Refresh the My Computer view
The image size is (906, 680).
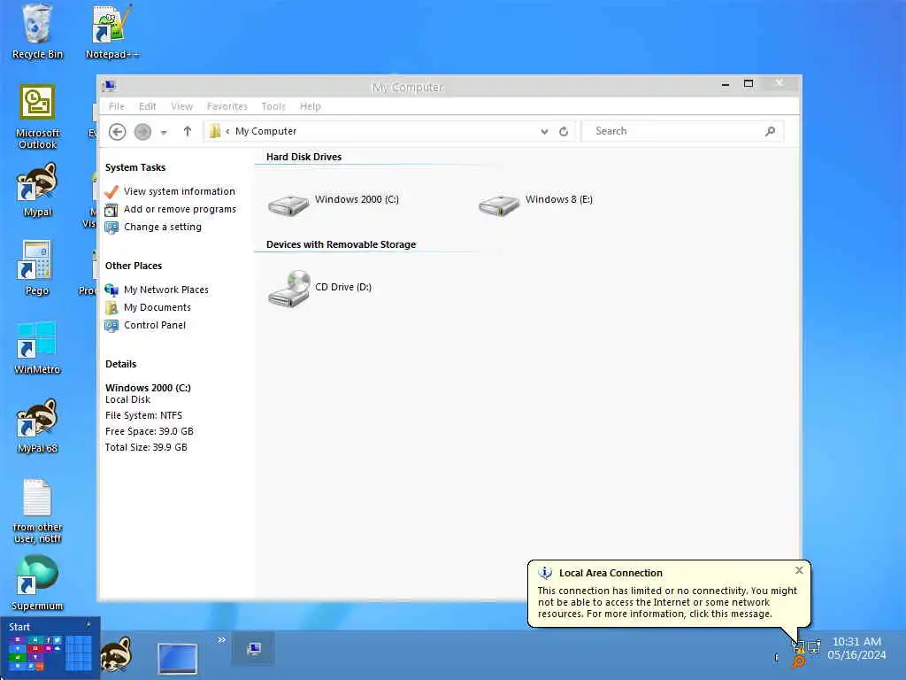pyautogui.click(x=564, y=131)
